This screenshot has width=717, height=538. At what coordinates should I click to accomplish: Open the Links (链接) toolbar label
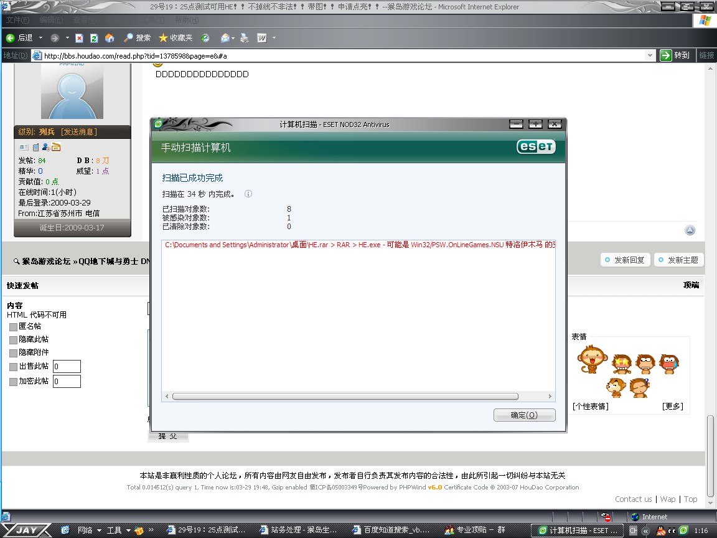706,55
